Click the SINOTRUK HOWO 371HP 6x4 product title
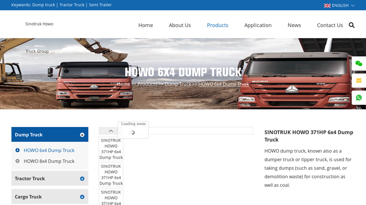This screenshot has height=205, width=366. (x=308, y=136)
